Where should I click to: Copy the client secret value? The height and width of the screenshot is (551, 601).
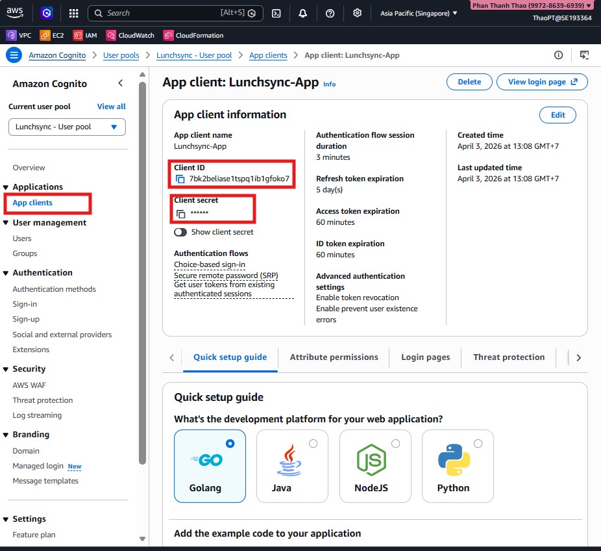[180, 213]
